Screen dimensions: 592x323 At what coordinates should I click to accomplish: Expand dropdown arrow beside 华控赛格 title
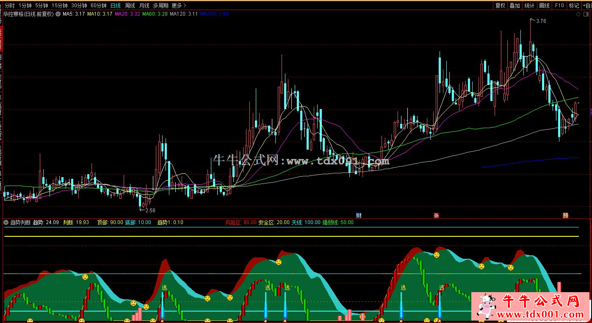tap(58, 14)
